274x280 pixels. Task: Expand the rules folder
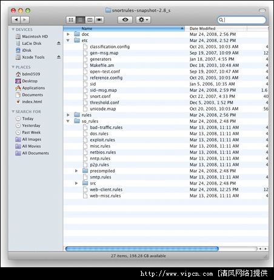(68, 115)
